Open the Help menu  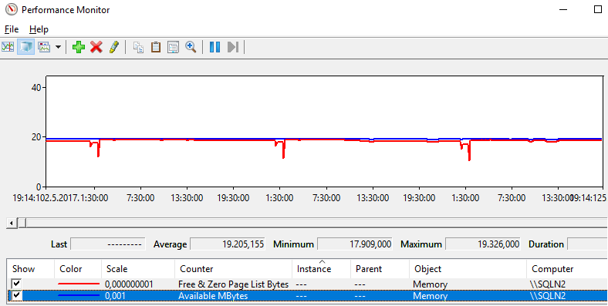pos(39,29)
